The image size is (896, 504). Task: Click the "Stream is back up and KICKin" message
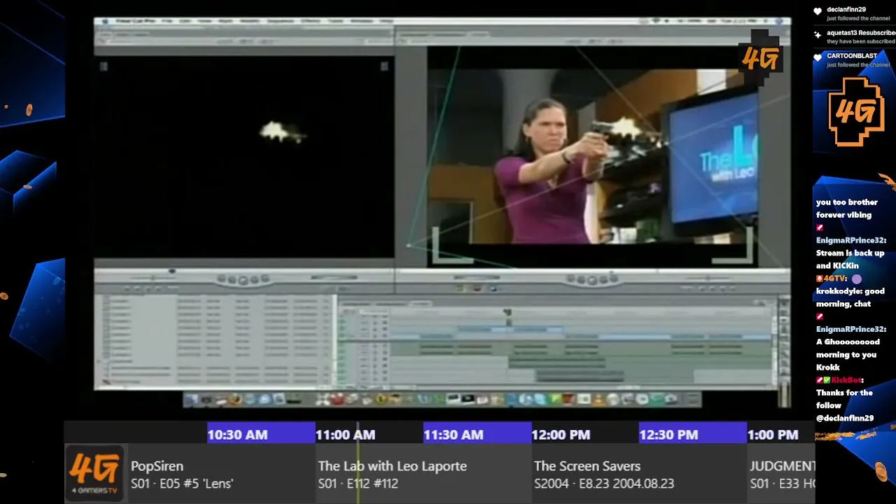850,259
